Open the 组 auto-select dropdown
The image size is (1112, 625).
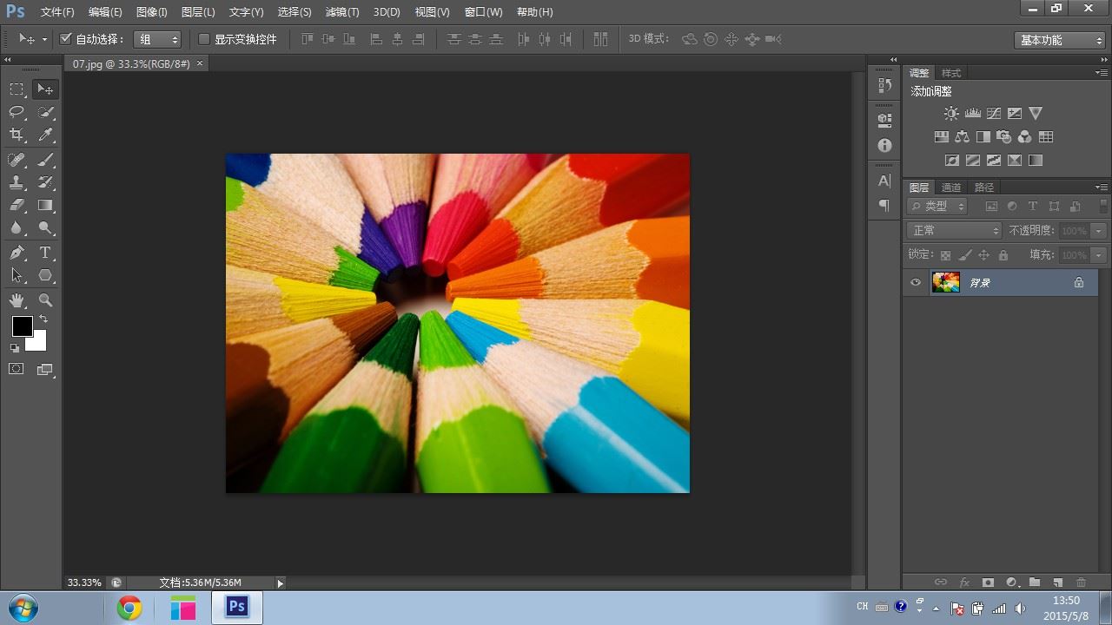(157, 39)
